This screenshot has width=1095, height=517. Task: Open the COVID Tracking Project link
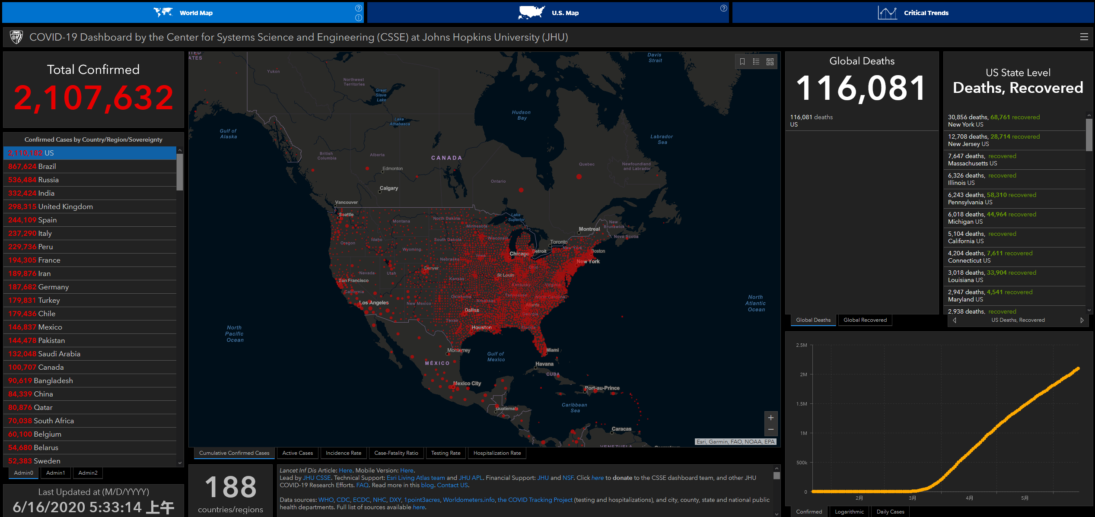(x=535, y=500)
